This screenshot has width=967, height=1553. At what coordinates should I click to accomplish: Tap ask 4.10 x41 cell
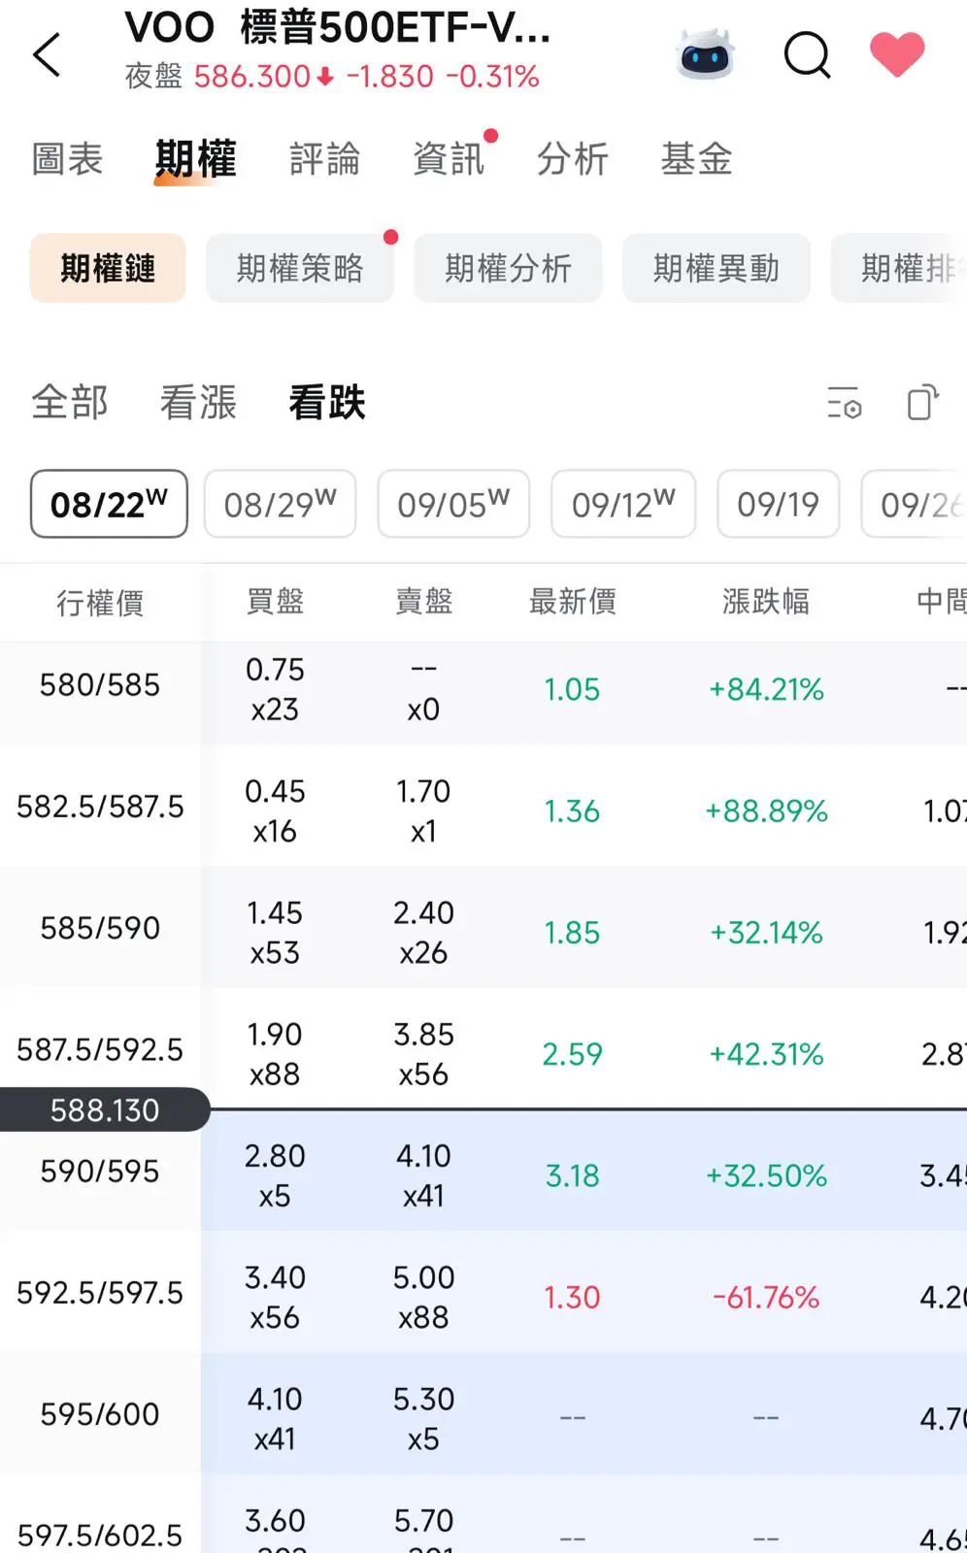click(423, 1175)
